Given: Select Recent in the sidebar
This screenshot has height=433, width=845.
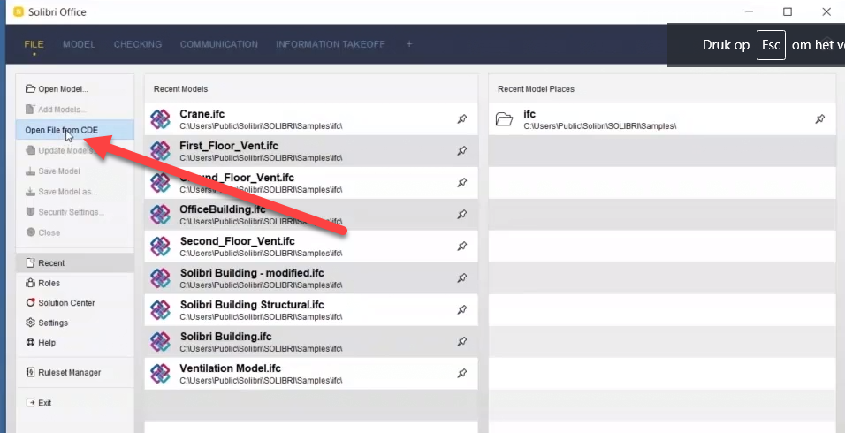Looking at the screenshot, I should (75, 263).
